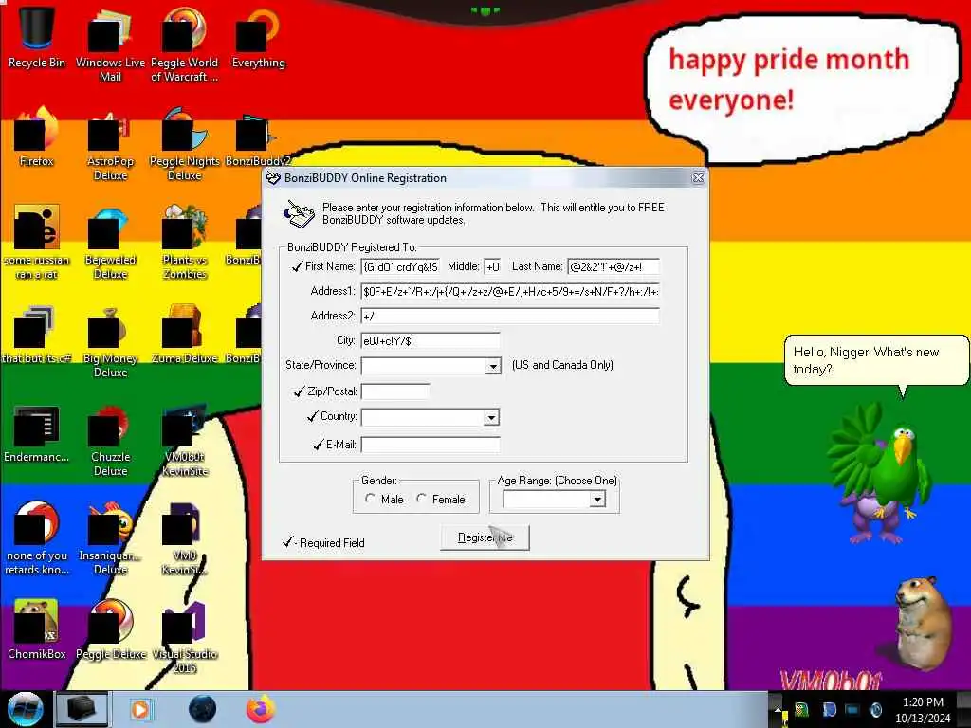Viewport: 971px width, 728px height.
Task: Select the Female gender radio button
Action: (x=421, y=499)
